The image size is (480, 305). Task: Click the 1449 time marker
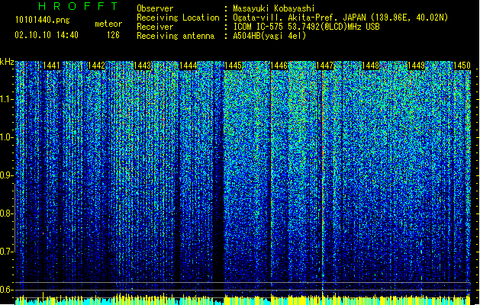416,66
